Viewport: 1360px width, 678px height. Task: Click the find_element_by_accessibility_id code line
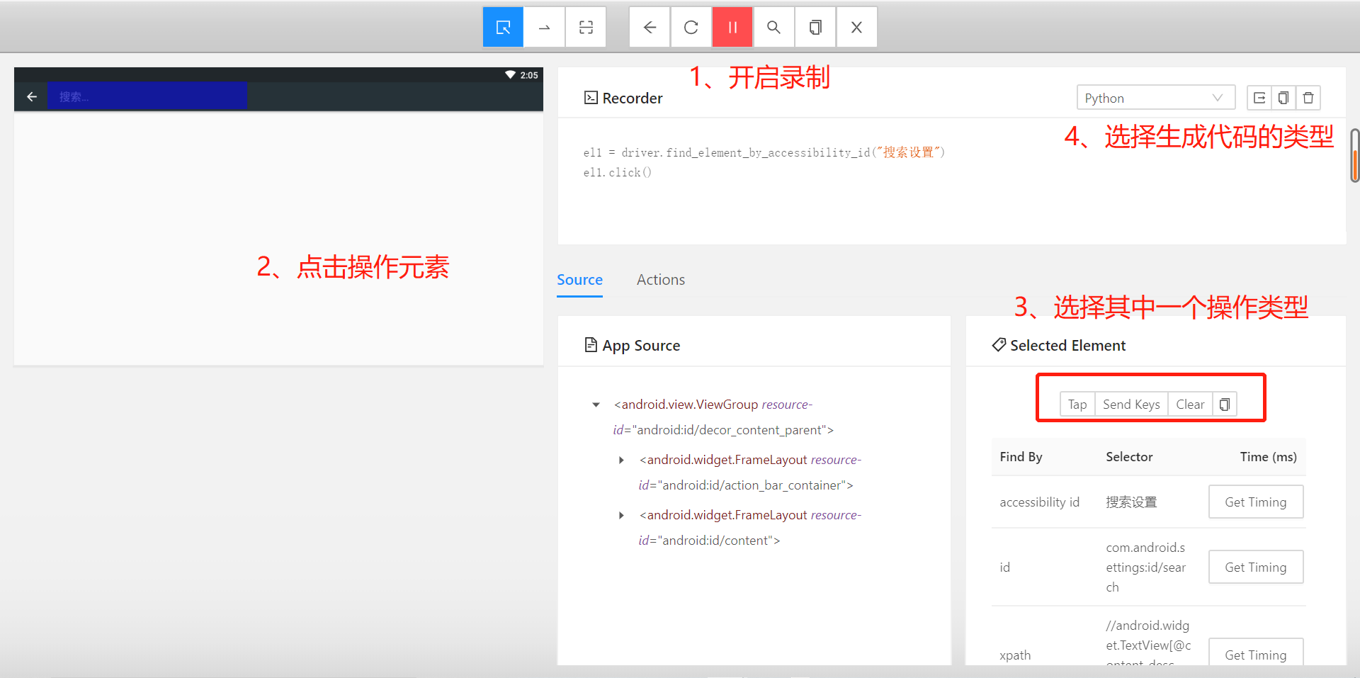(x=764, y=152)
